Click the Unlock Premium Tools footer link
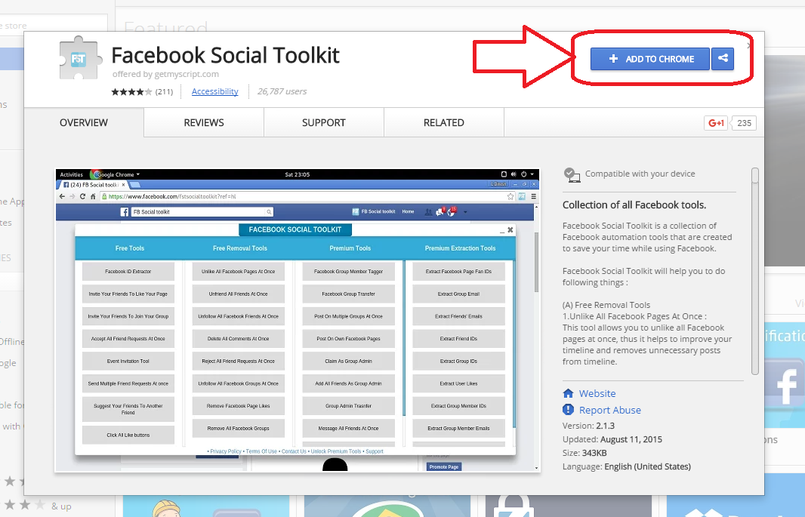Image resolution: width=805 pixels, height=517 pixels. pyautogui.click(x=336, y=451)
